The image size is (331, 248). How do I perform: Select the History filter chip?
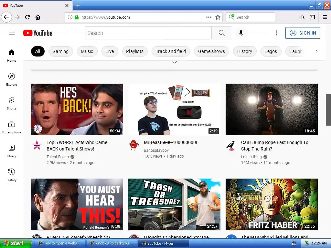(x=245, y=51)
